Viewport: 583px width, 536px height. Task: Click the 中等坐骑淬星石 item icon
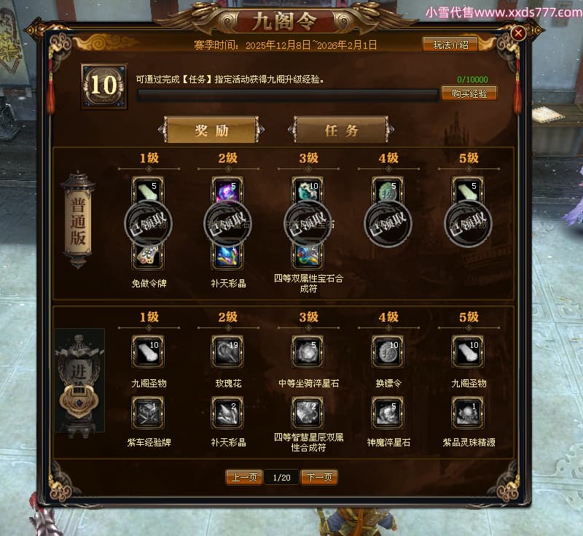308,351
